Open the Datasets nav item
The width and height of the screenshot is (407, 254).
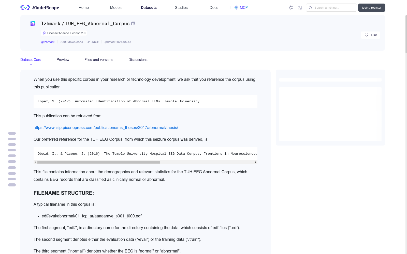tap(149, 8)
